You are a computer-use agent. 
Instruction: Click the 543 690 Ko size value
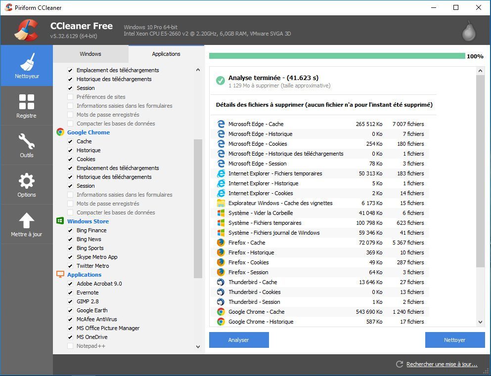point(369,312)
